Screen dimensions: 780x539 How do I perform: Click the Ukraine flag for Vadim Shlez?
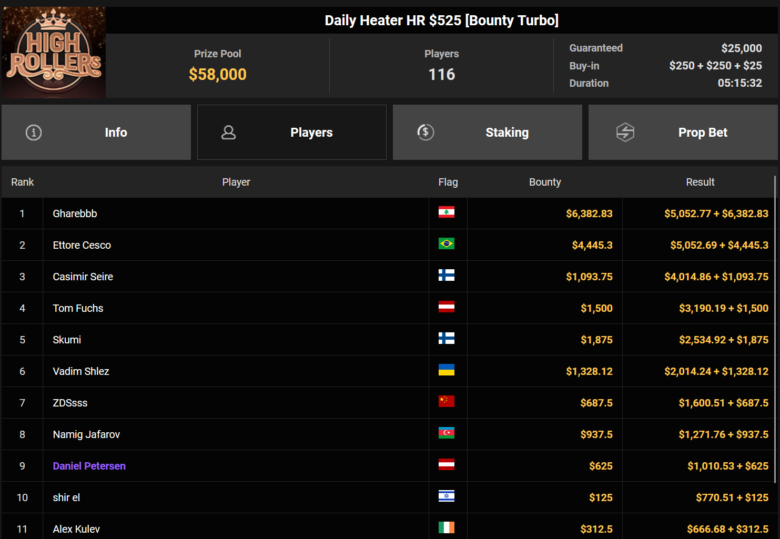(446, 370)
